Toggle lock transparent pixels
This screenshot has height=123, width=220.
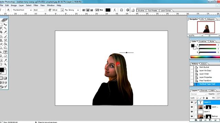tap(197, 98)
